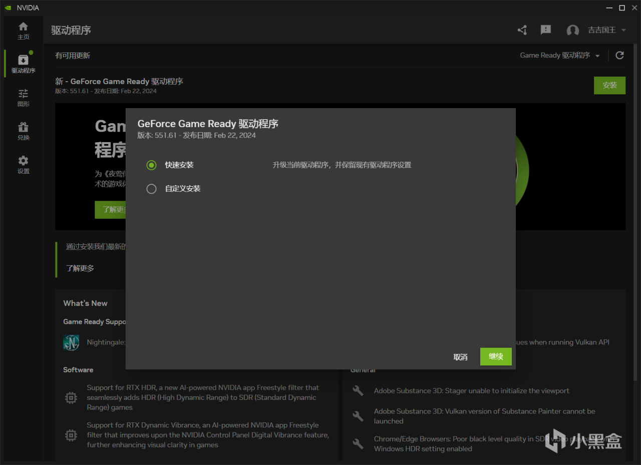Click the 有可用更新 heading text
The width and height of the screenshot is (641, 465).
[x=73, y=56]
